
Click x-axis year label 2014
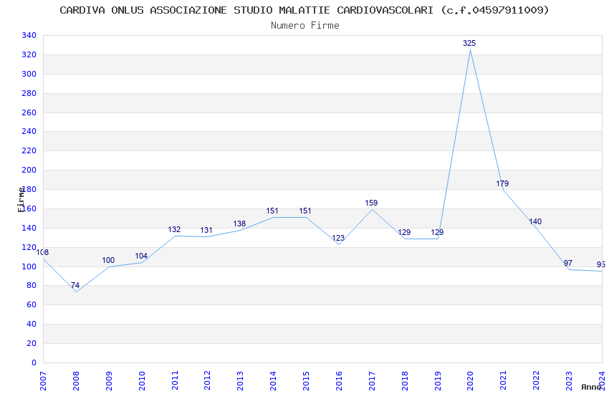point(273,380)
